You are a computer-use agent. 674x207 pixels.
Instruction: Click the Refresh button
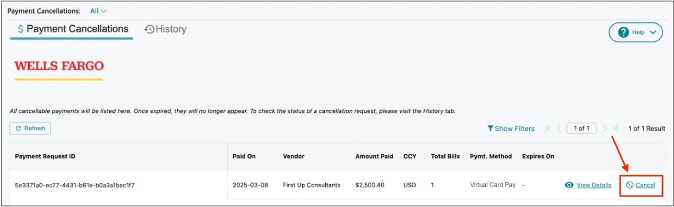pyautogui.click(x=30, y=128)
